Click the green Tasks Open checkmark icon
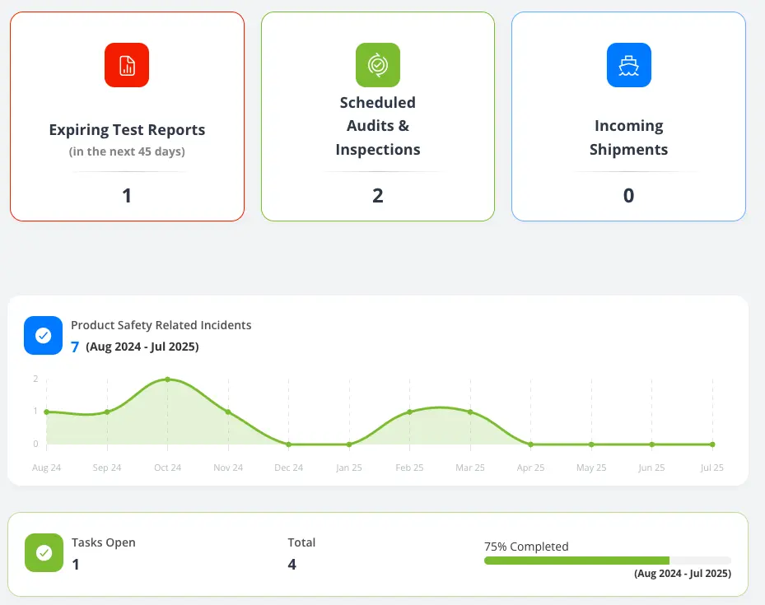Viewport: 765px width, 605px height. [44, 553]
